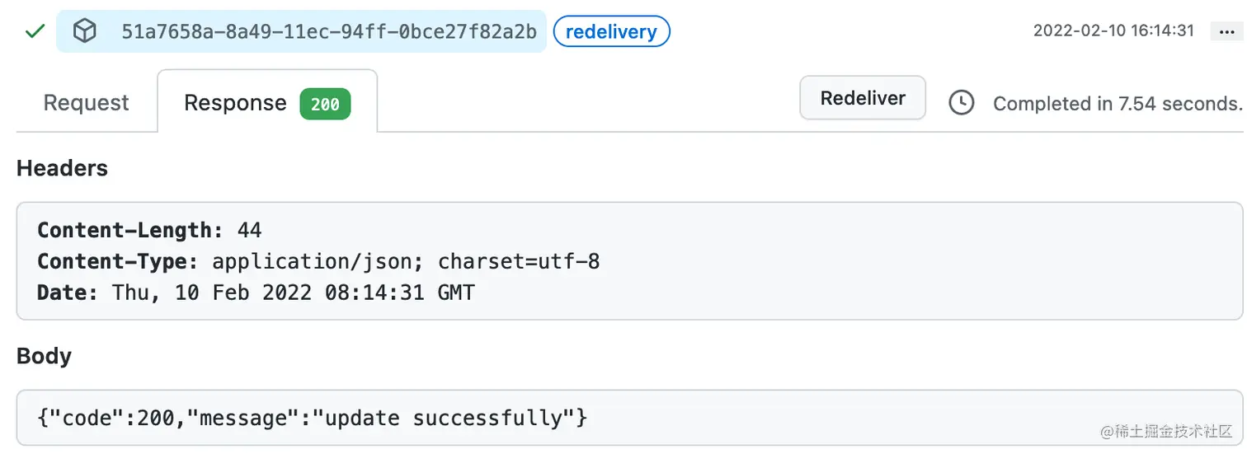The image size is (1247, 454).
Task: Click the Content-Length header line
Action: (x=149, y=230)
